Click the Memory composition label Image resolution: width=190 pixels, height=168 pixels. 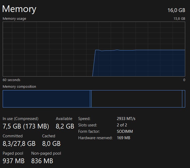(x=19, y=86)
